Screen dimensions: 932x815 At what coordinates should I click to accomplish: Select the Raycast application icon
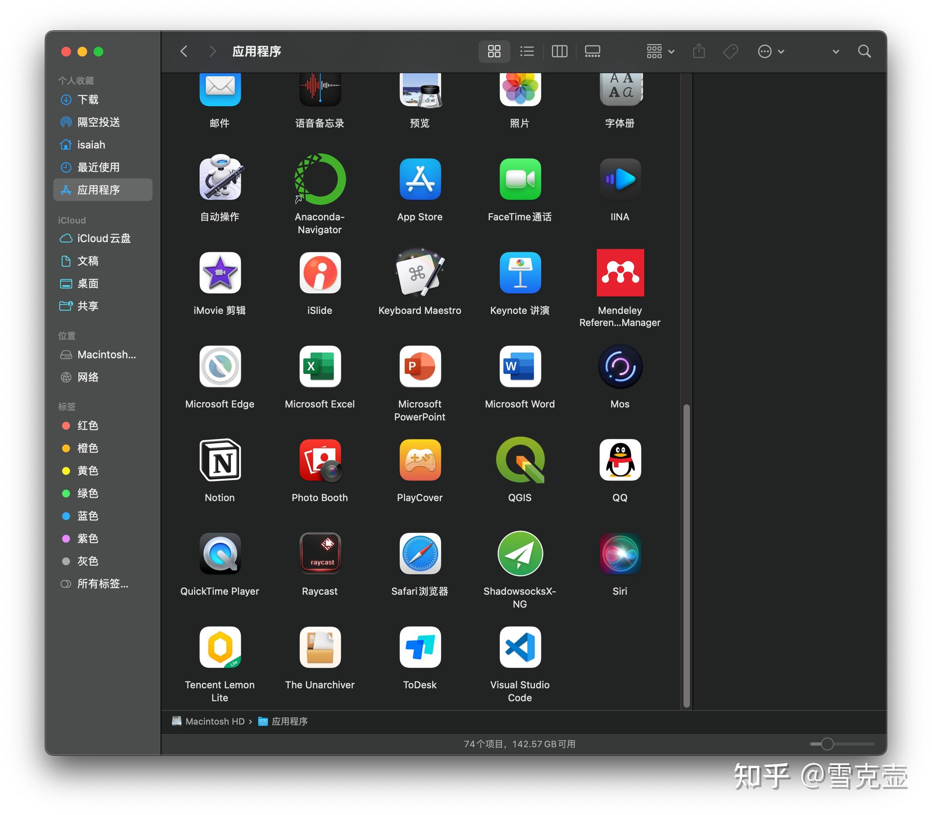[320, 554]
